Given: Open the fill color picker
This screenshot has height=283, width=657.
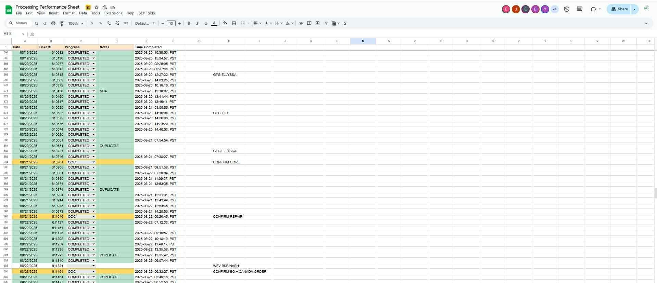Looking at the screenshot, I should (x=225, y=23).
